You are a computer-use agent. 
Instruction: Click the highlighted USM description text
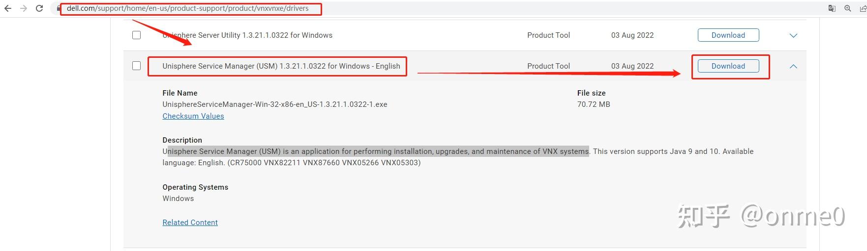click(x=378, y=151)
